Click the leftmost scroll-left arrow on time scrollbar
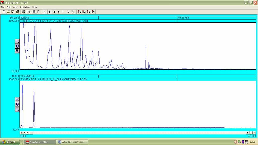The height and width of the screenshot is (145, 258). click(x=21, y=133)
